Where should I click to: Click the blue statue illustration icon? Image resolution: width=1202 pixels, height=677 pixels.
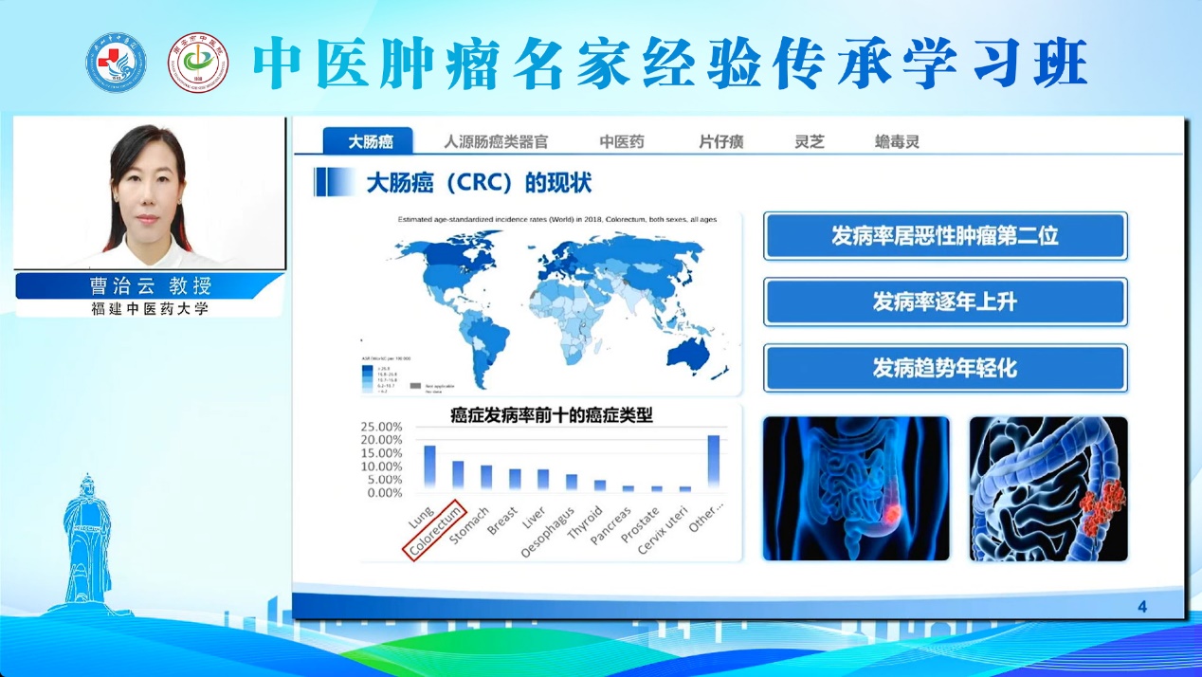coord(87,540)
